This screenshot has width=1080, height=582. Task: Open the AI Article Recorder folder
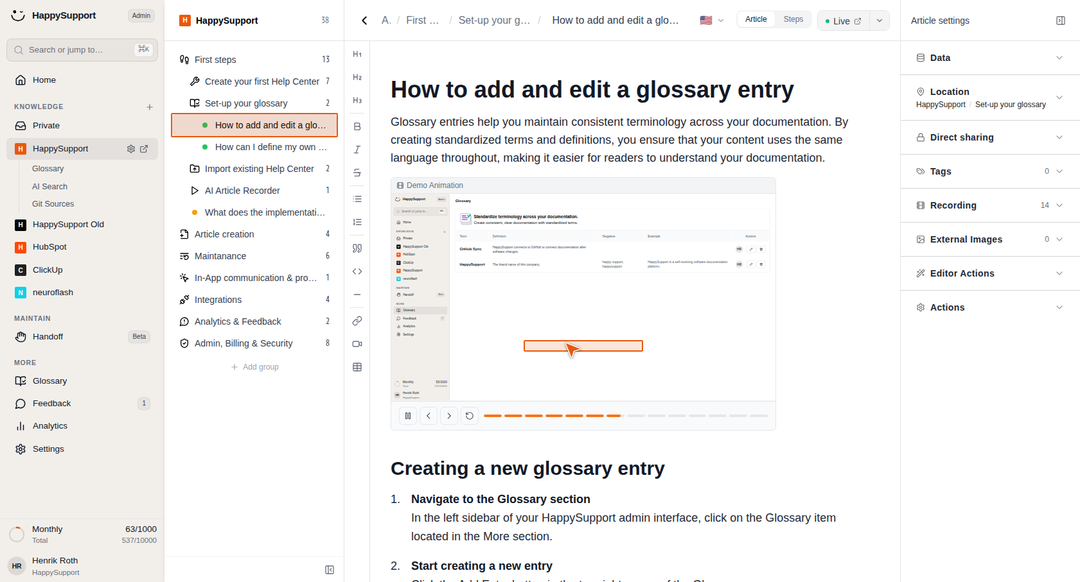(254, 191)
